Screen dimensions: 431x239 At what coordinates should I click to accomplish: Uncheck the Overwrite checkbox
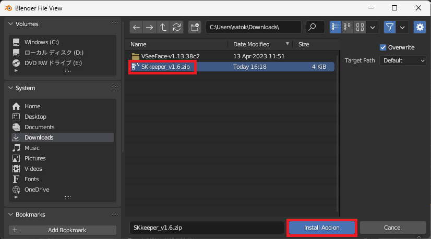pos(383,47)
